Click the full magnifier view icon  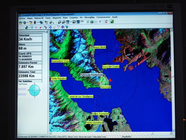click(x=74, y=22)
